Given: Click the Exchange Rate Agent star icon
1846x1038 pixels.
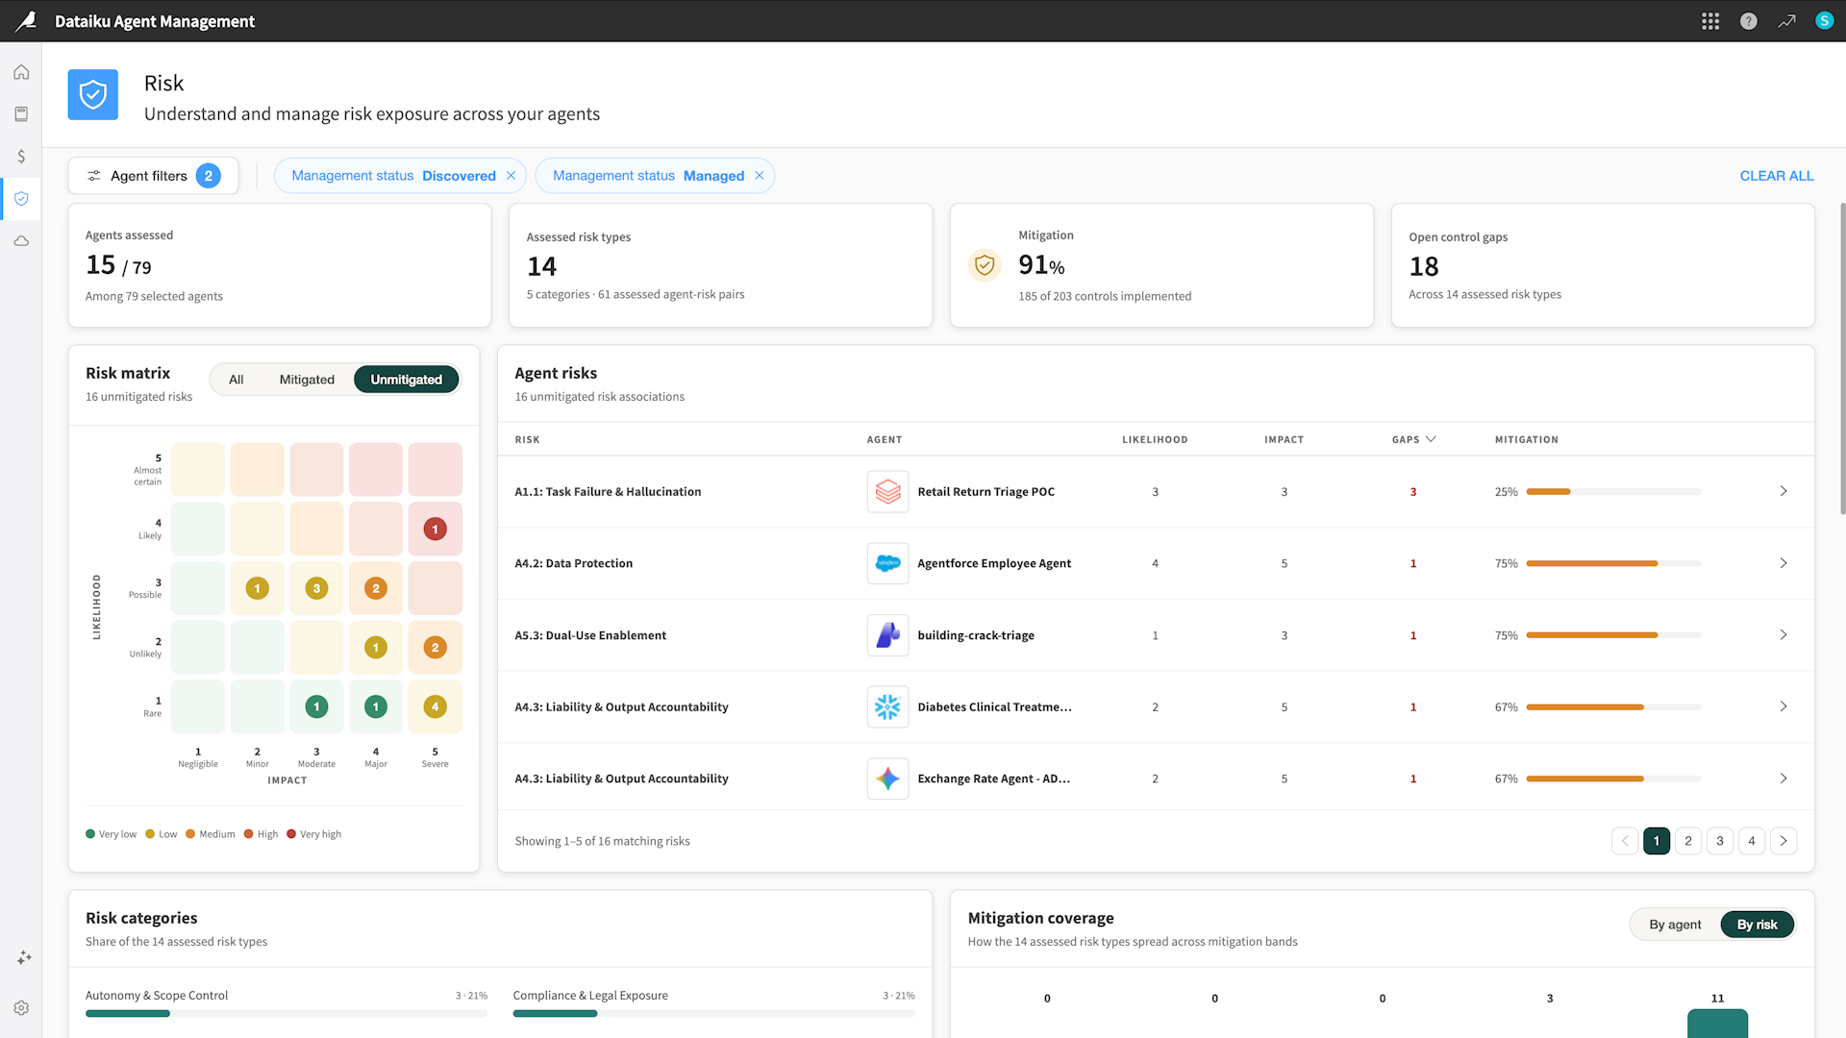Looking at the screenshot, I should 887,778.
